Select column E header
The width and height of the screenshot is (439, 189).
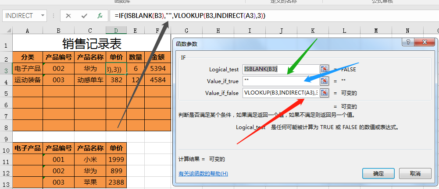click(x=136, y=31)
